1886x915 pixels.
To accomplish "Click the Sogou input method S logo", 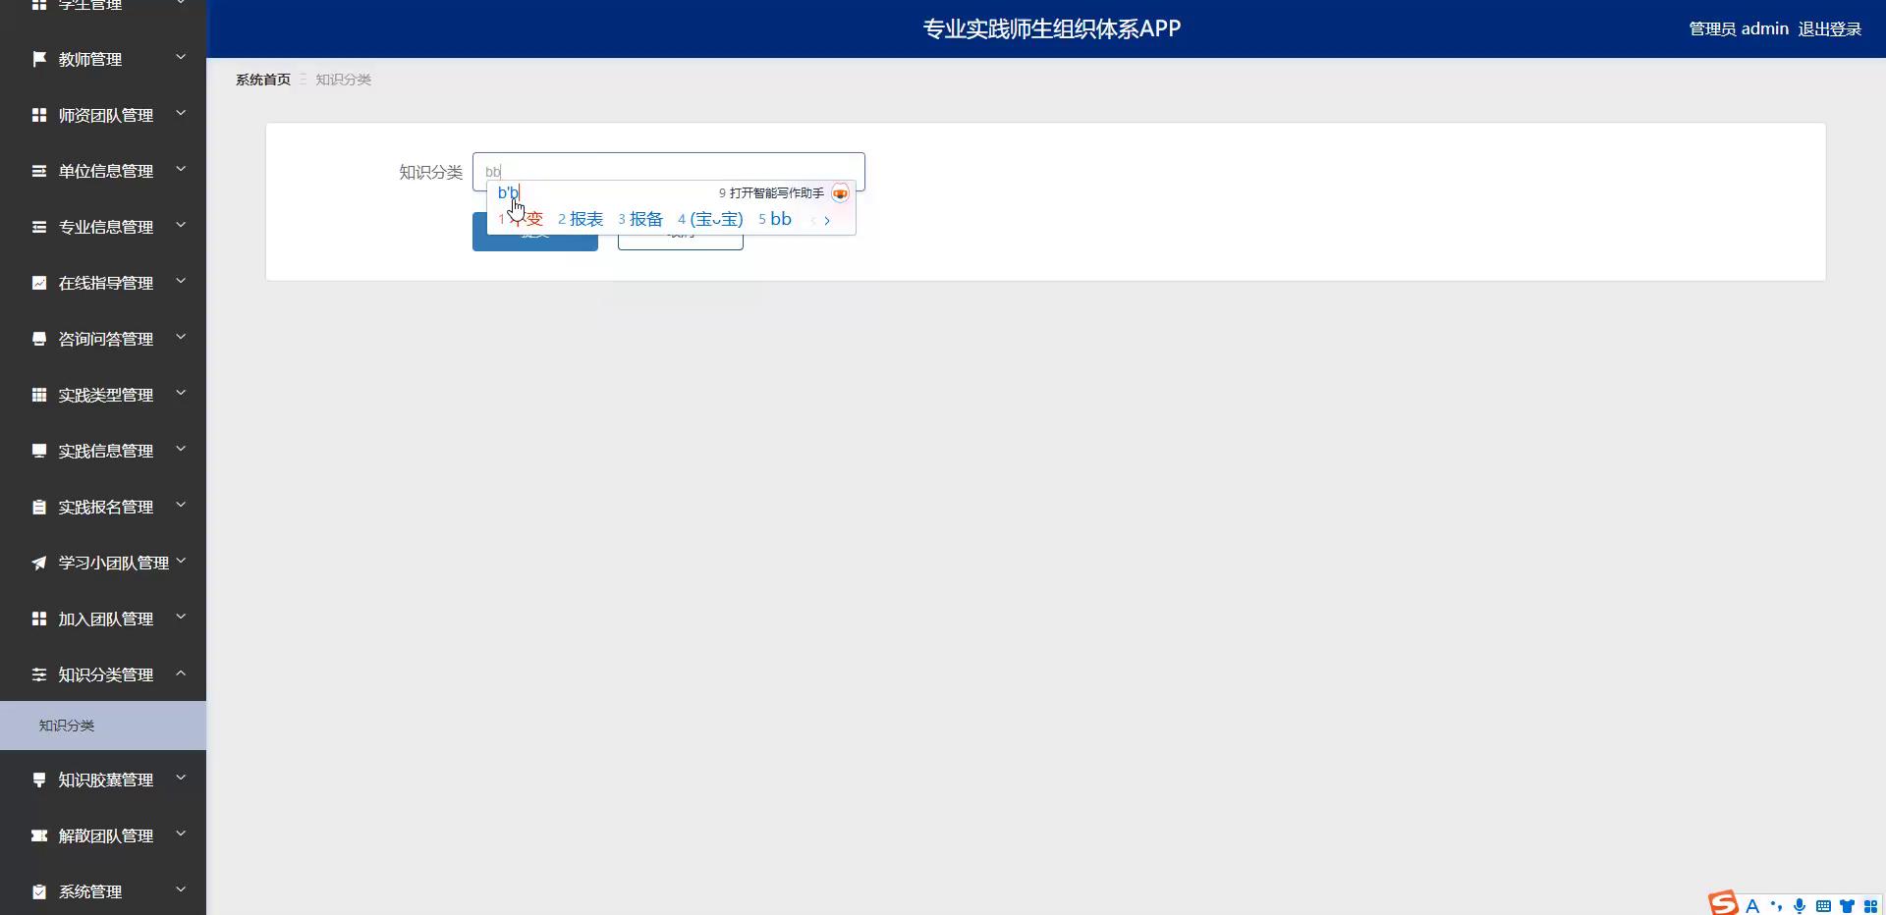I will 1724,903.
